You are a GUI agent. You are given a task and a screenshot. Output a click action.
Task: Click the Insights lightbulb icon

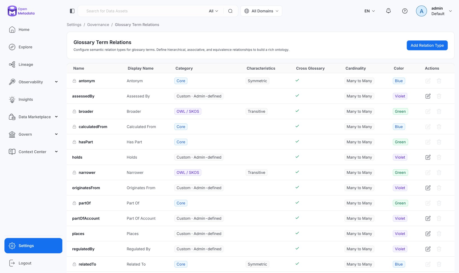12,99
